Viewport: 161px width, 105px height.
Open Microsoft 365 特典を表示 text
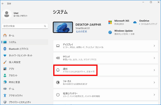[x=119, y=24]
